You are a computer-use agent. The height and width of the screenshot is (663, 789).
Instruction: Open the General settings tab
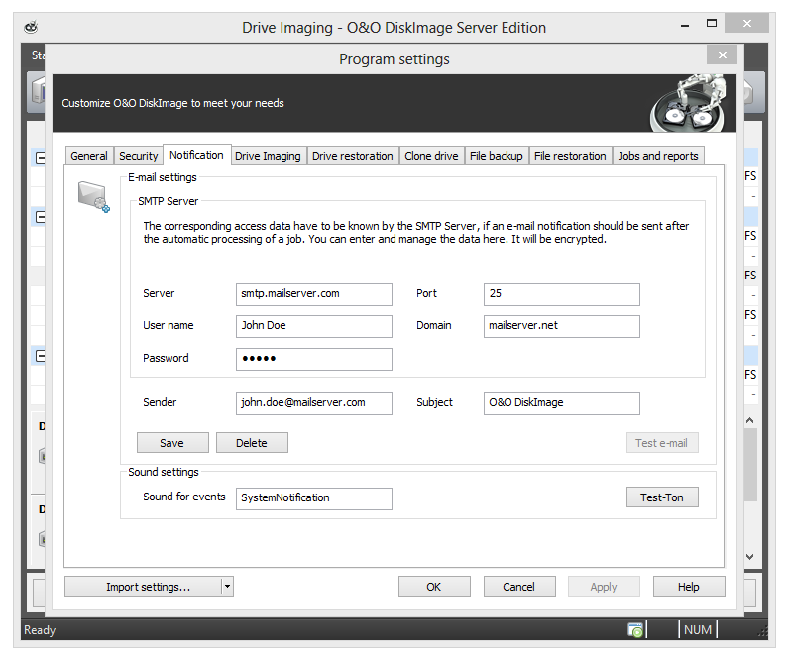89,156
